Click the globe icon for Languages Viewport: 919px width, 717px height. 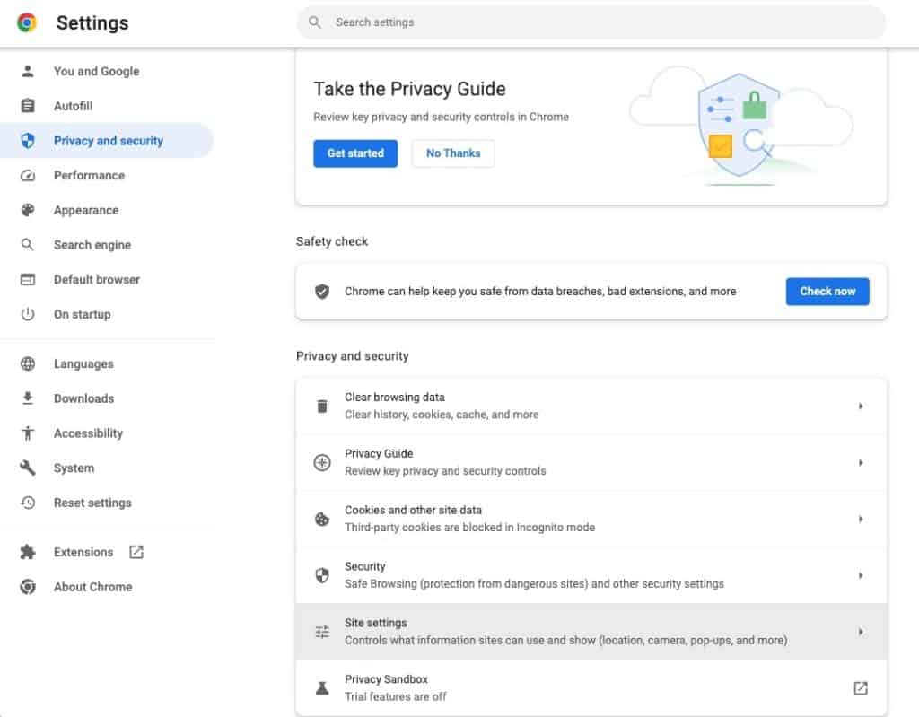tap(28, 363)
